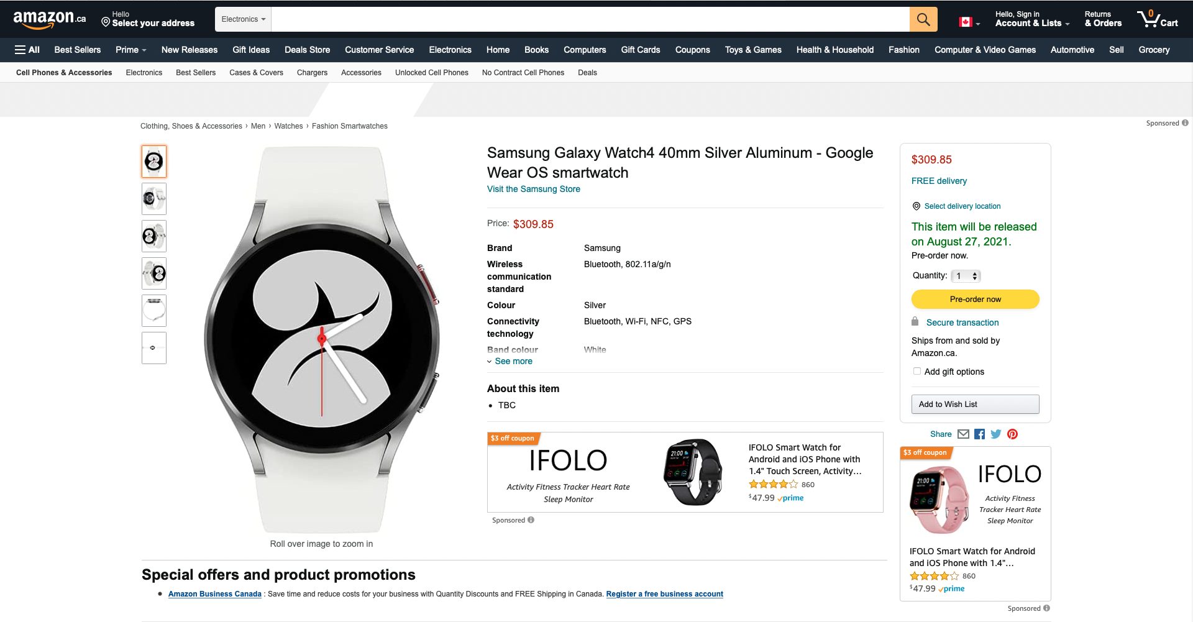Viewport: 1193px width, 622px height.
Task: Share product on Pinterest icon
Action: [x=1013, y=434]
